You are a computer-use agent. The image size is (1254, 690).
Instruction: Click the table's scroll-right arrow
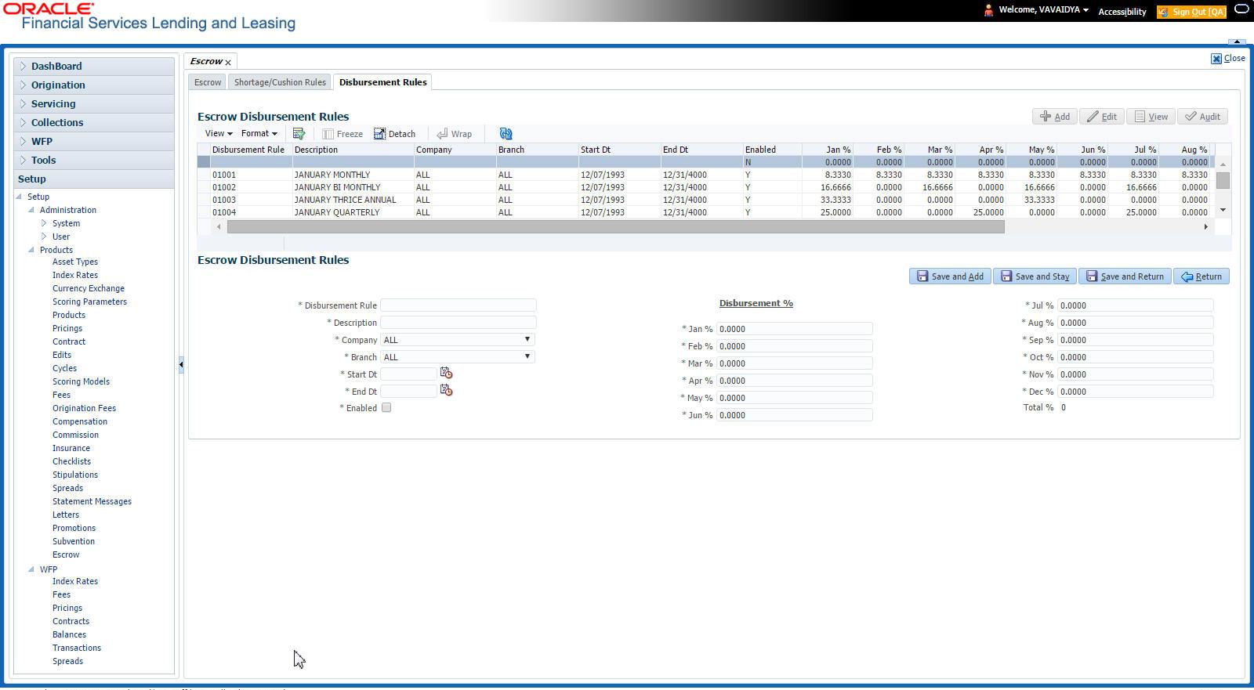click(1206, 227)
